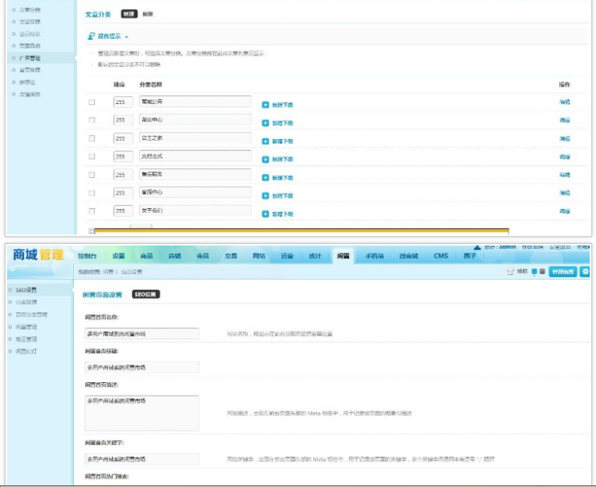
Task: Select the dark 管理 sub-tab in article categories
Action: tap(130, 14)
